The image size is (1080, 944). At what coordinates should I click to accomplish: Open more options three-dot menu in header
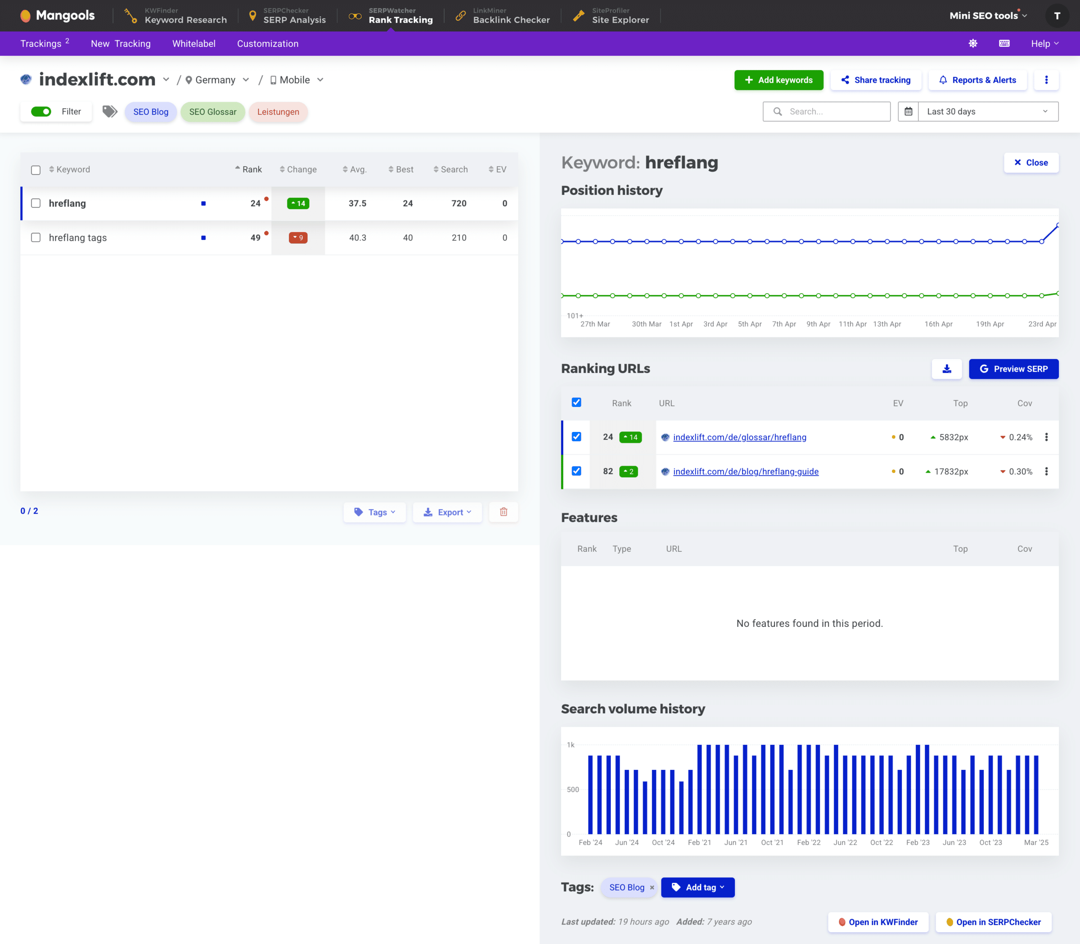1046,80
